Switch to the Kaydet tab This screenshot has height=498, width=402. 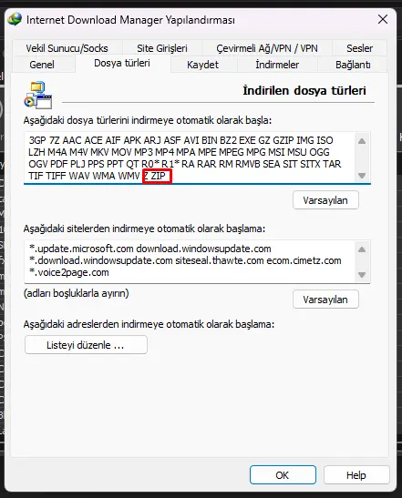point(202,65)
